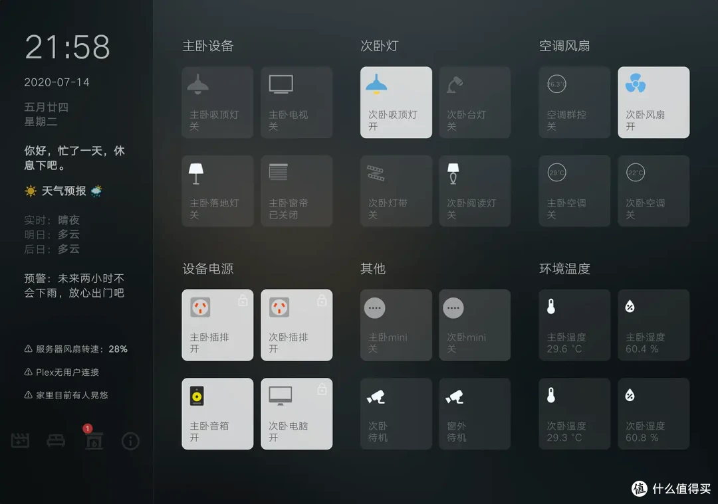Click the 空调风扇 section heading
The height and width of the screenshot is (504, 718).
(564, 46)
